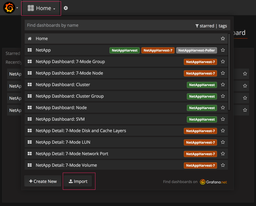Click grid icon beside NetApp Dashboard: SVM
256x206 pixels.
tap(30, 119)
